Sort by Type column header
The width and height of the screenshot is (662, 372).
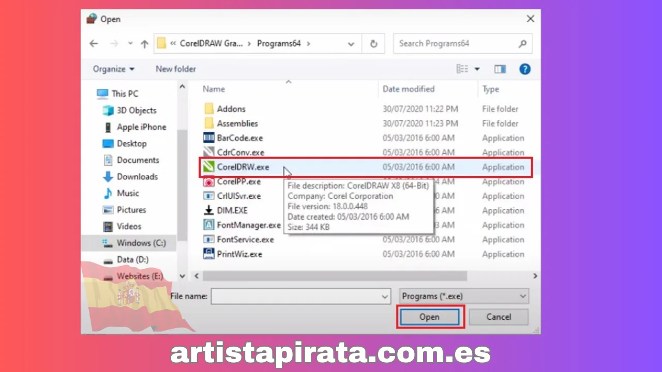(x=490, y=89)
